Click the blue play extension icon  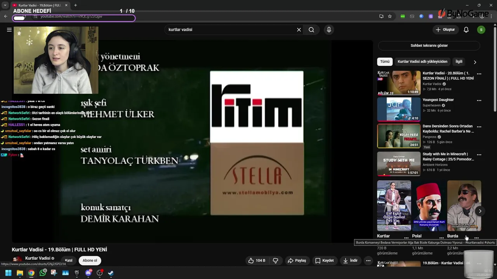point(421,16)
